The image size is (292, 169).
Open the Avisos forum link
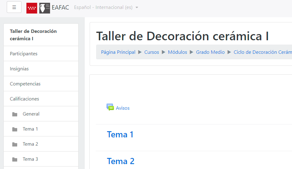[x=123, y=108]
